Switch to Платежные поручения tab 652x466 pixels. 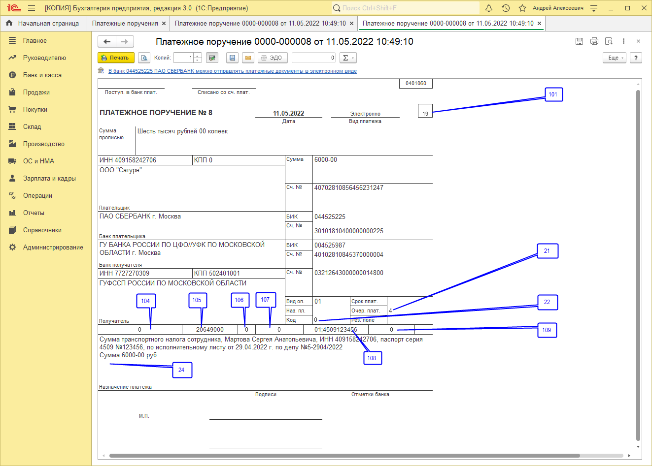click(x=125, y=23)
